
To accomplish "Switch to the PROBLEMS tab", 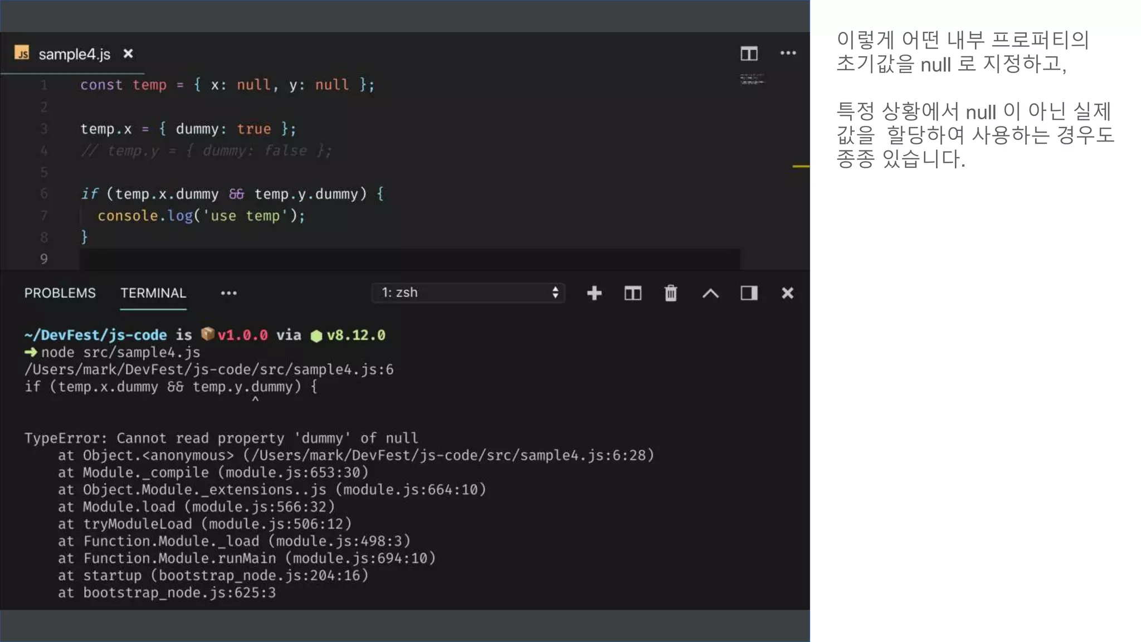I will tap(60, 293).
